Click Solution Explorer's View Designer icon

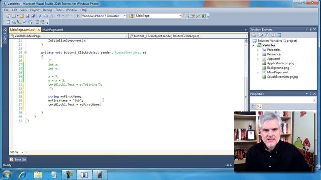279,35
